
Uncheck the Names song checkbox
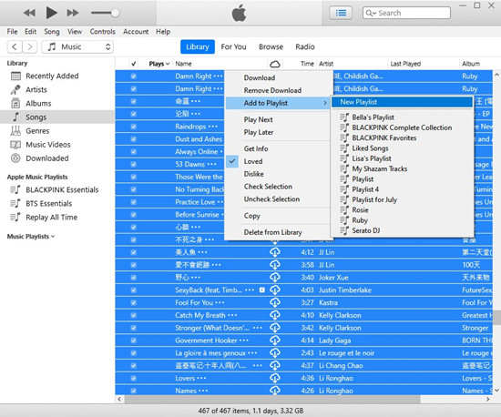coord(134,391)
